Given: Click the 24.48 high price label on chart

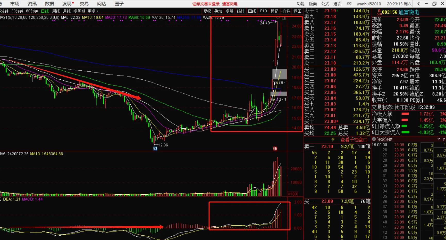Looking at the screenshot, I should pos(265,23).
